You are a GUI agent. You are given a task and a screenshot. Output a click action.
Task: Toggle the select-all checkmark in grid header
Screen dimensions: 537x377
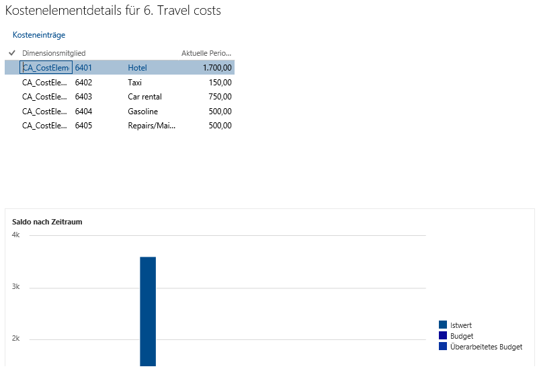tap(12, 52)
